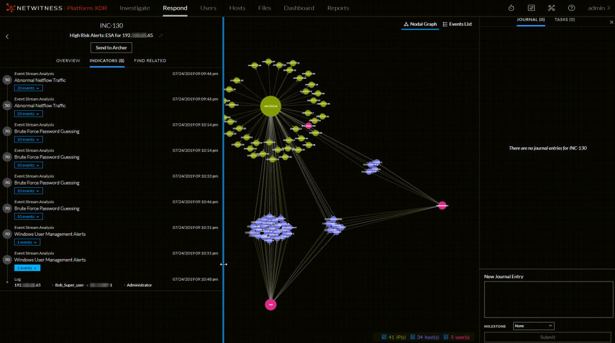
Task: Expand 10 events for 09:10:46 pm Brute Force
Action: [28, 217]
